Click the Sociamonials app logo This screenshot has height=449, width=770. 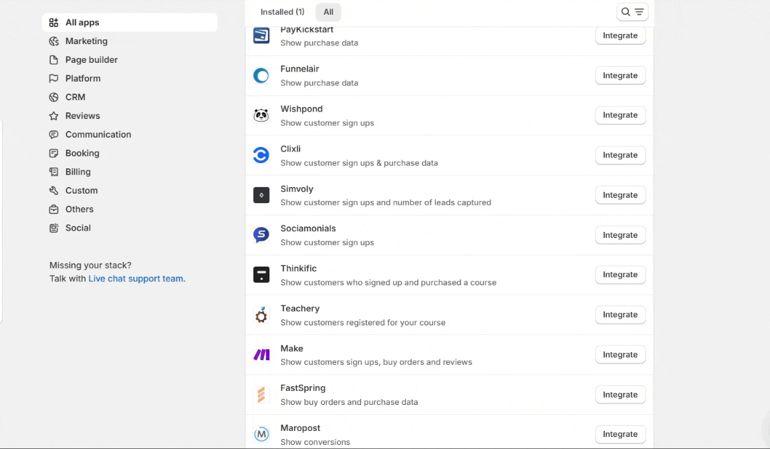[261, 235]
